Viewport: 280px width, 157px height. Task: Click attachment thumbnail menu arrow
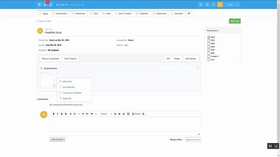tap(54, 86)
